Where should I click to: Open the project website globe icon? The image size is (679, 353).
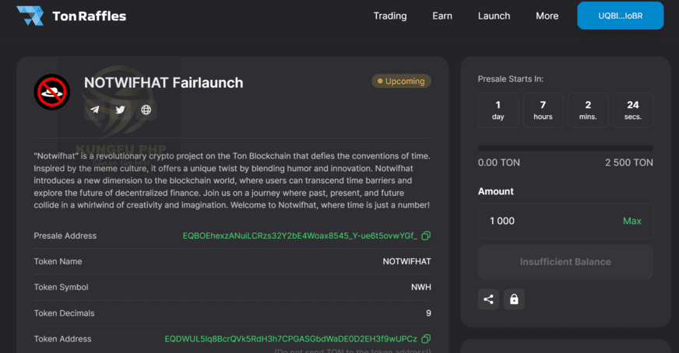[146, 110]
